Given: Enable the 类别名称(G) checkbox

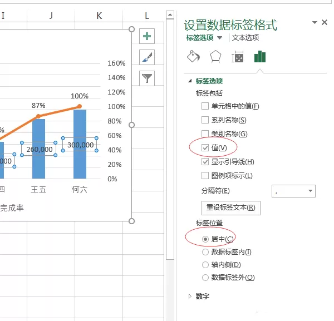Looking at the screenshot, I should point(205,134).
